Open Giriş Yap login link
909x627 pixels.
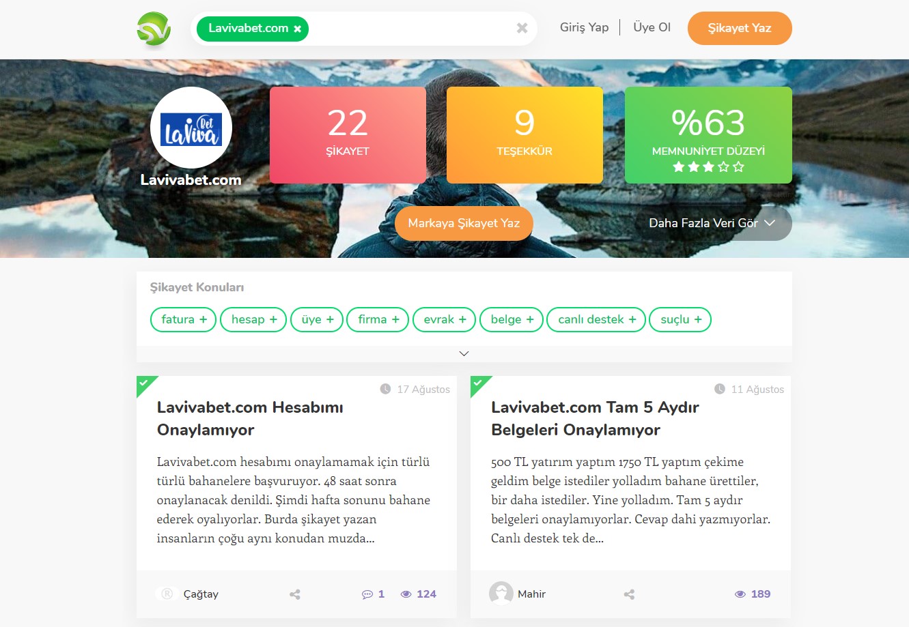tap(584, 27)
